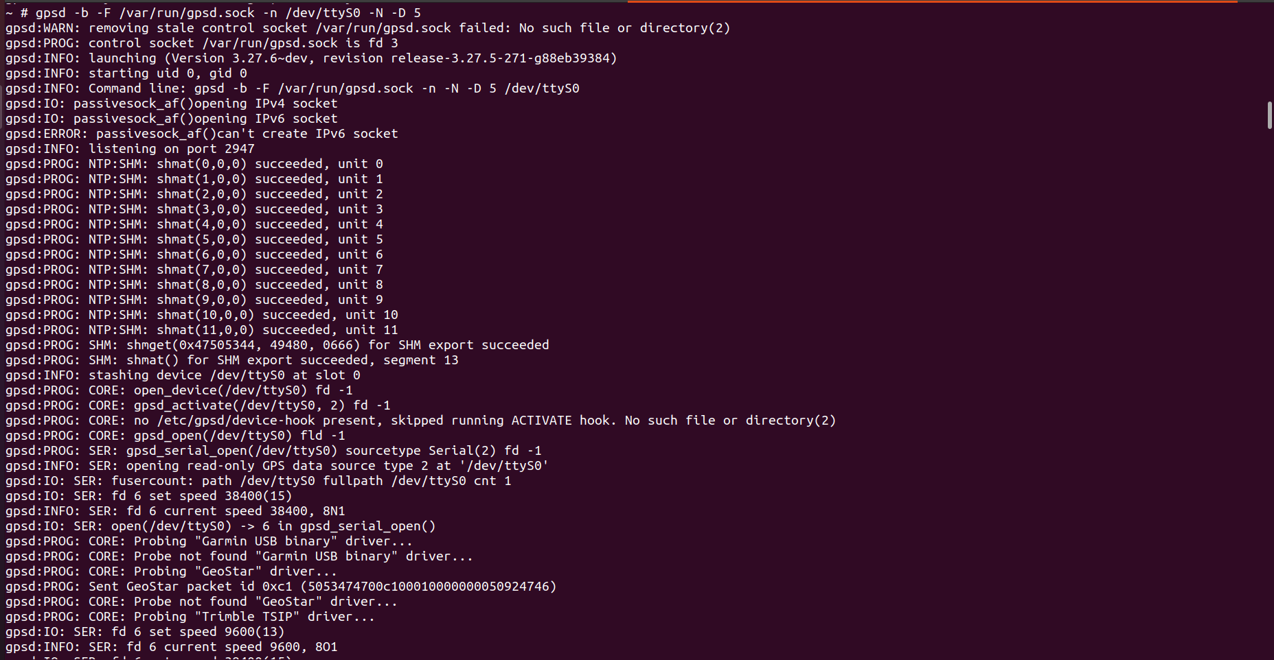Viewport: 1274px width, 660px height.
Task: Click the shmat(0,0,0) succeeded unit 0 line
Action: click(x=194, y=164)
